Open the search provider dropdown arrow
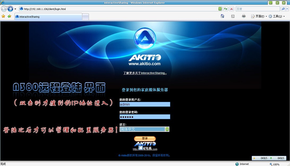Image resolution: width=290 pixels, height=166 pixels. (287, 9)
